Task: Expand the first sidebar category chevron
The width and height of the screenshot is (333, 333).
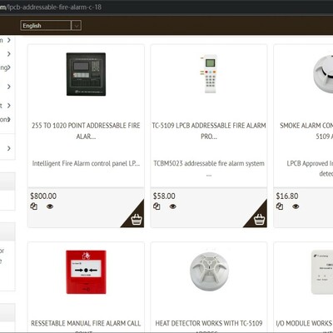Action: click(x=9, y=40)
